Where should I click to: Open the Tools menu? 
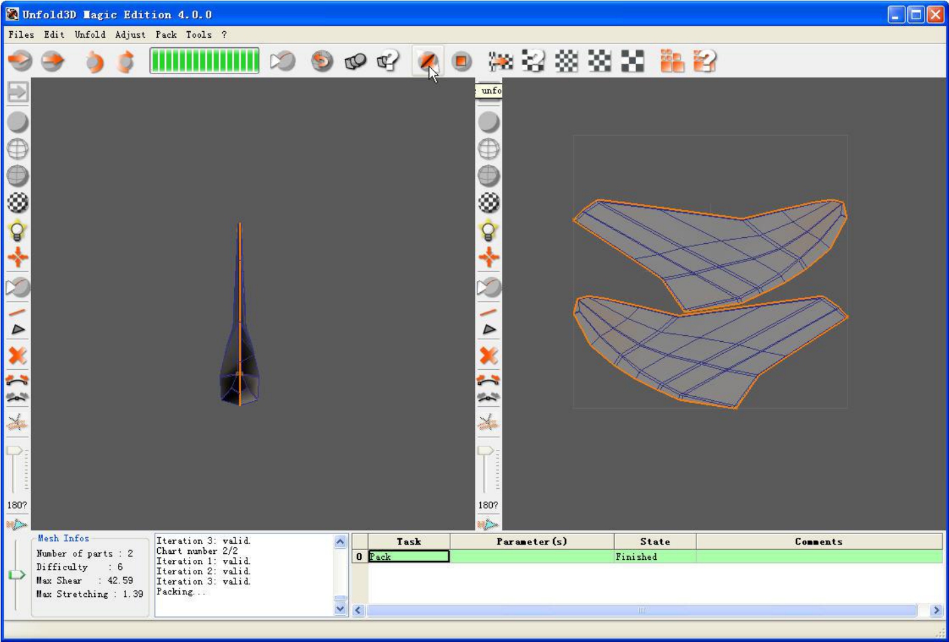pyautogui.click(x=199, y=34)
